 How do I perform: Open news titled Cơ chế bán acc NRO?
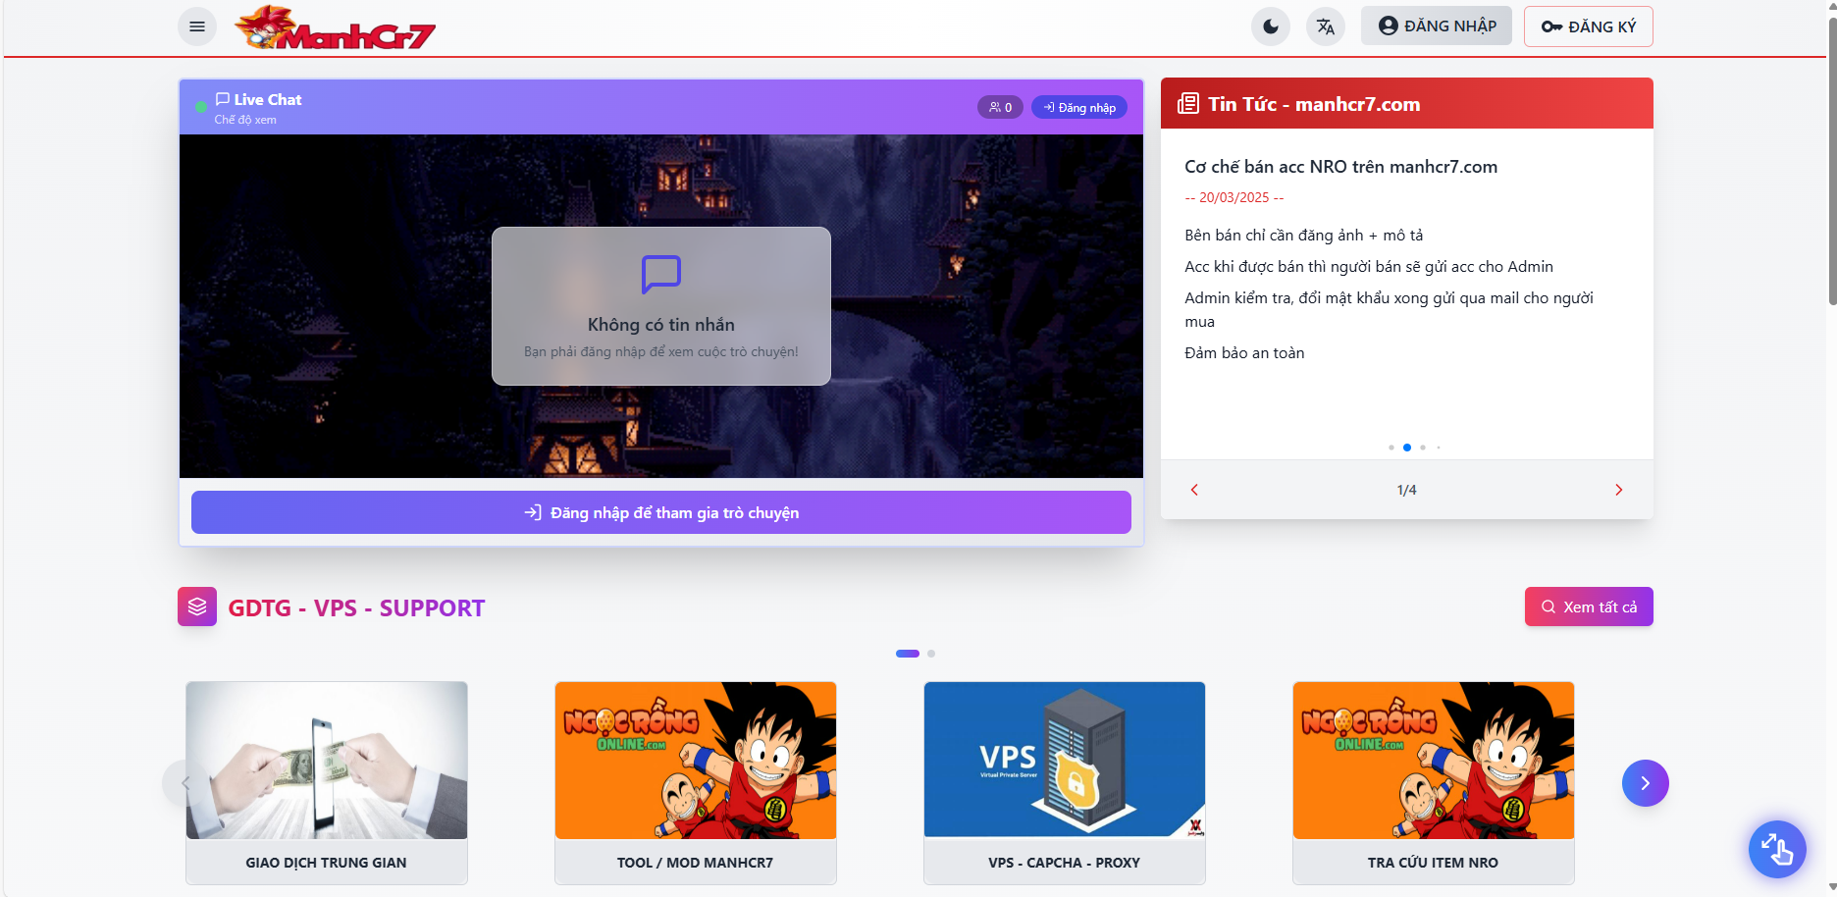coord(1340,167)
